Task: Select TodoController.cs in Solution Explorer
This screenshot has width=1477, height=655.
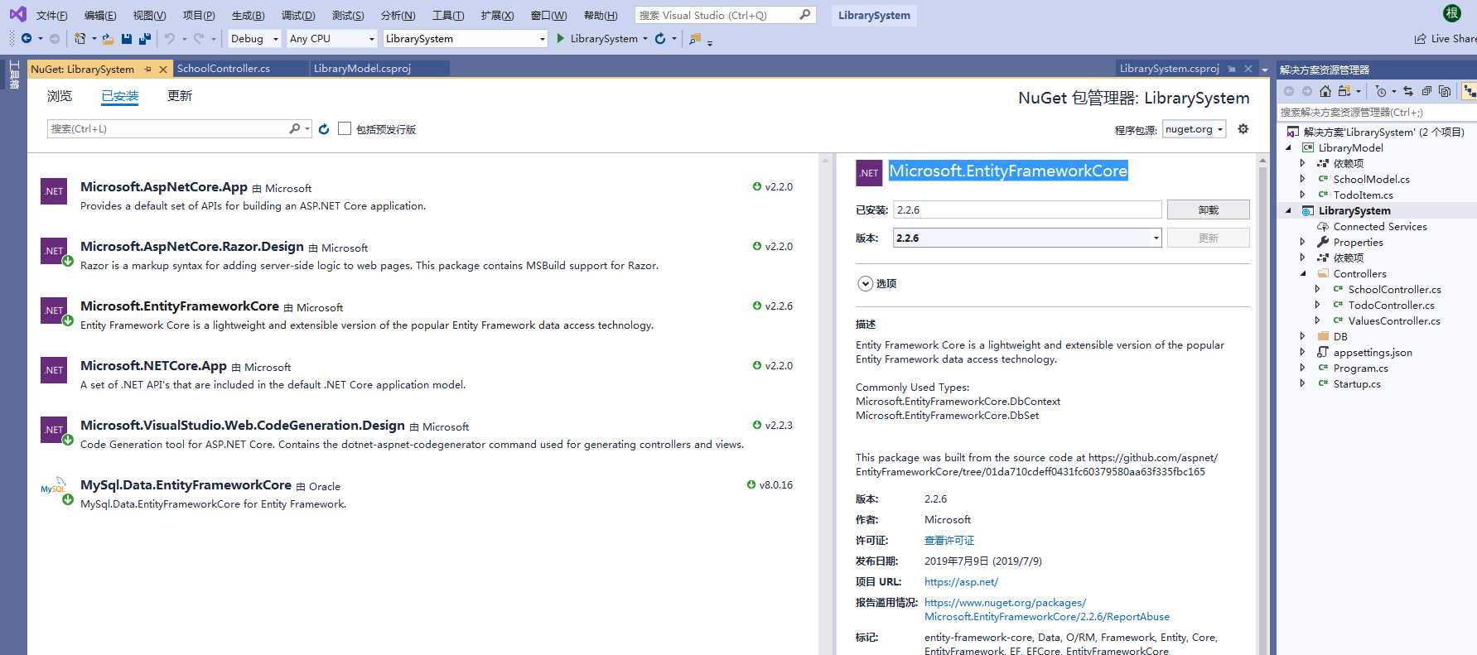Action: point(1391,305)
